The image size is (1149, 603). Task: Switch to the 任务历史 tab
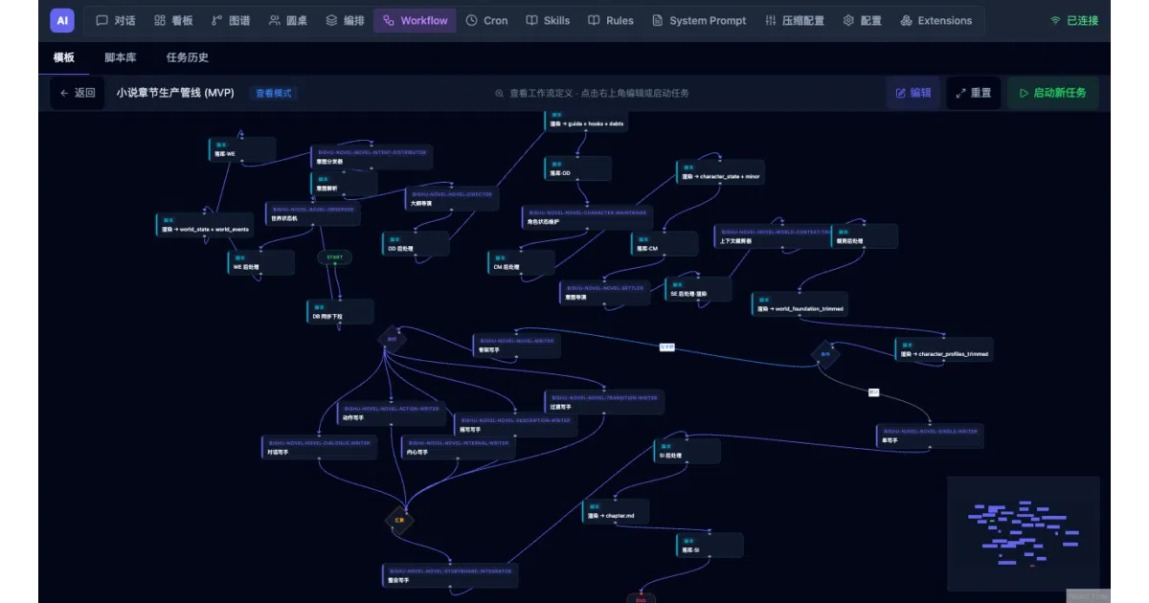[x=187, y=57]
